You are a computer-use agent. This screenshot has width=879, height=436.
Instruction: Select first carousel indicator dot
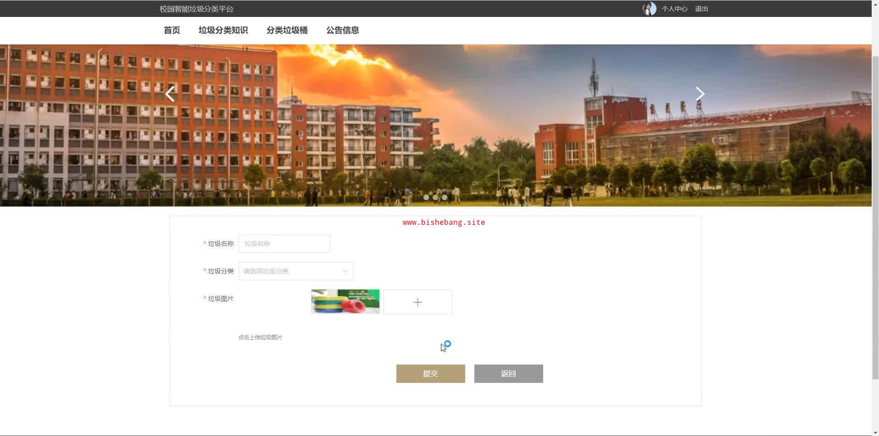[x=426, y=197]
